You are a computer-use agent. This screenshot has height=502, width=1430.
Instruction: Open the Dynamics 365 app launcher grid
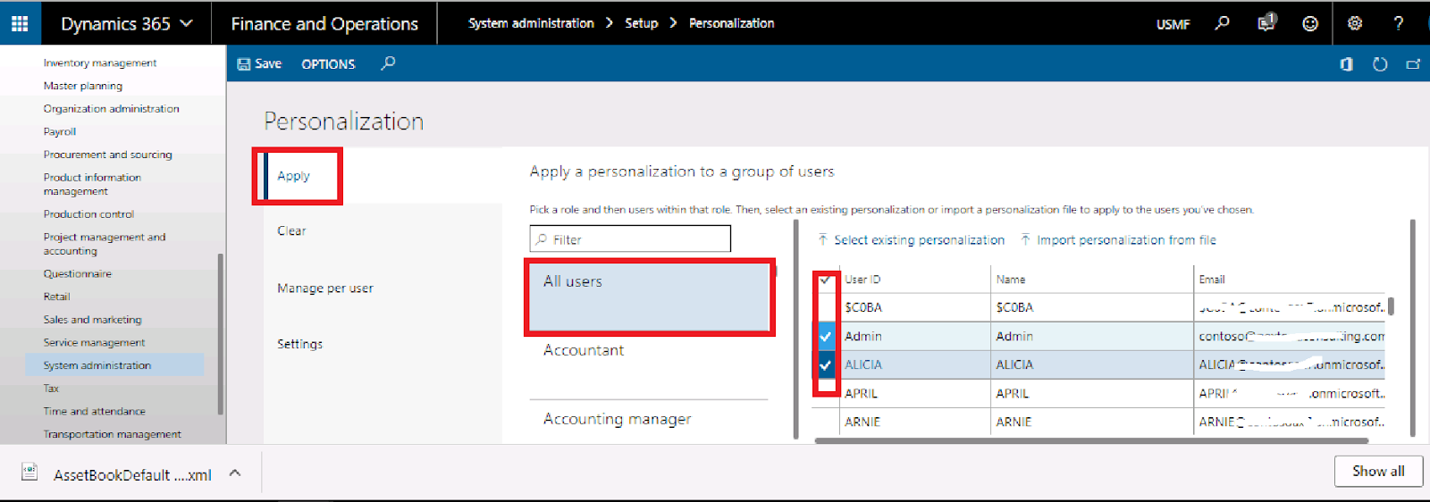(x=20, y=23)
